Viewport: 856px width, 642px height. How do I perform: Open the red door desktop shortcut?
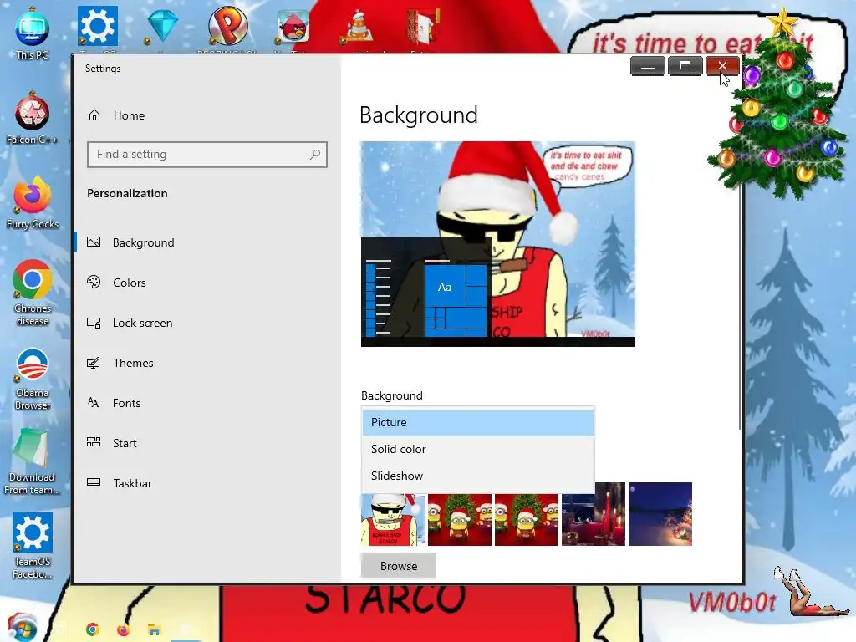click(423, 26)
